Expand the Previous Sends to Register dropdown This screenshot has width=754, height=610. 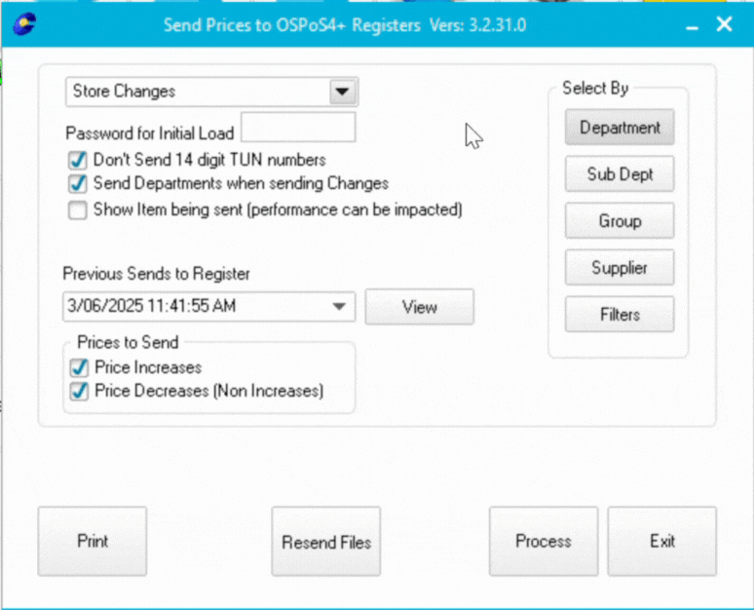coord(339,306)
